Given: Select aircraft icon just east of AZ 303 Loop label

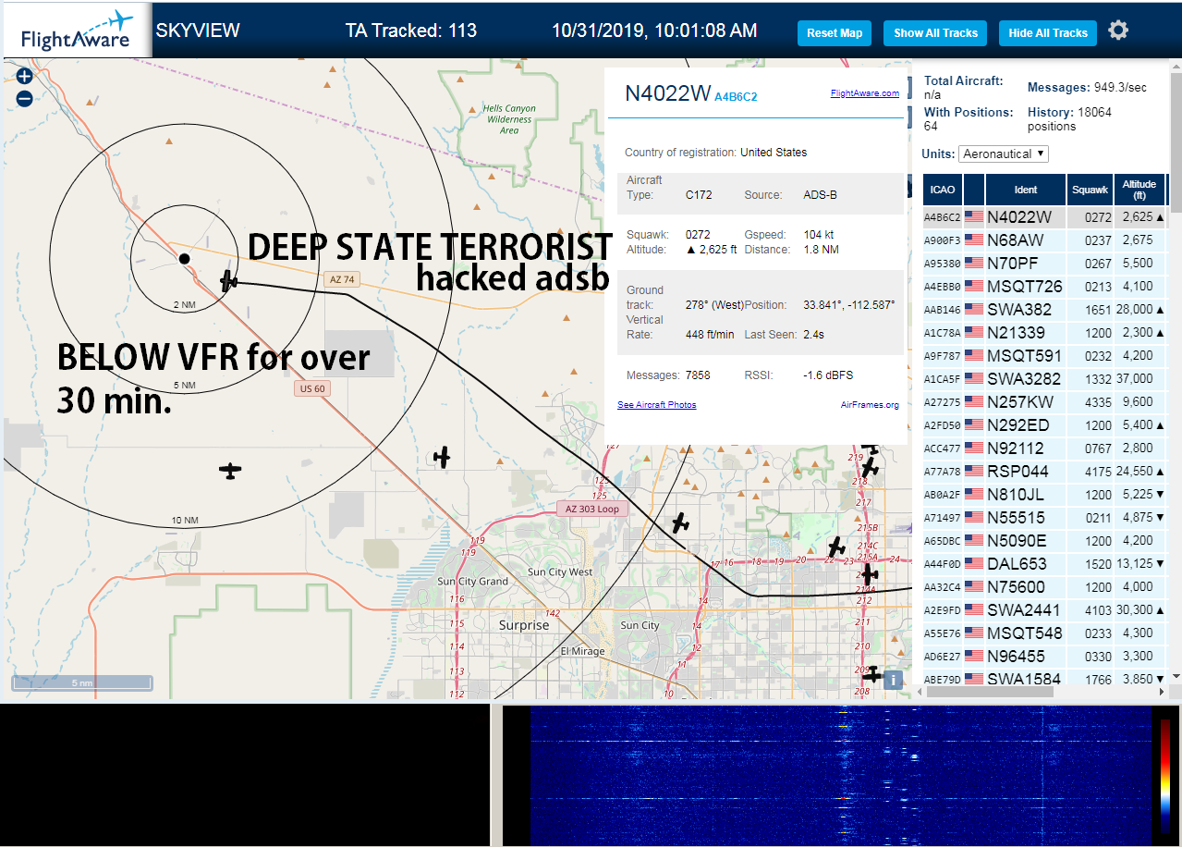Looking at the screenshot, I should 680,523.
